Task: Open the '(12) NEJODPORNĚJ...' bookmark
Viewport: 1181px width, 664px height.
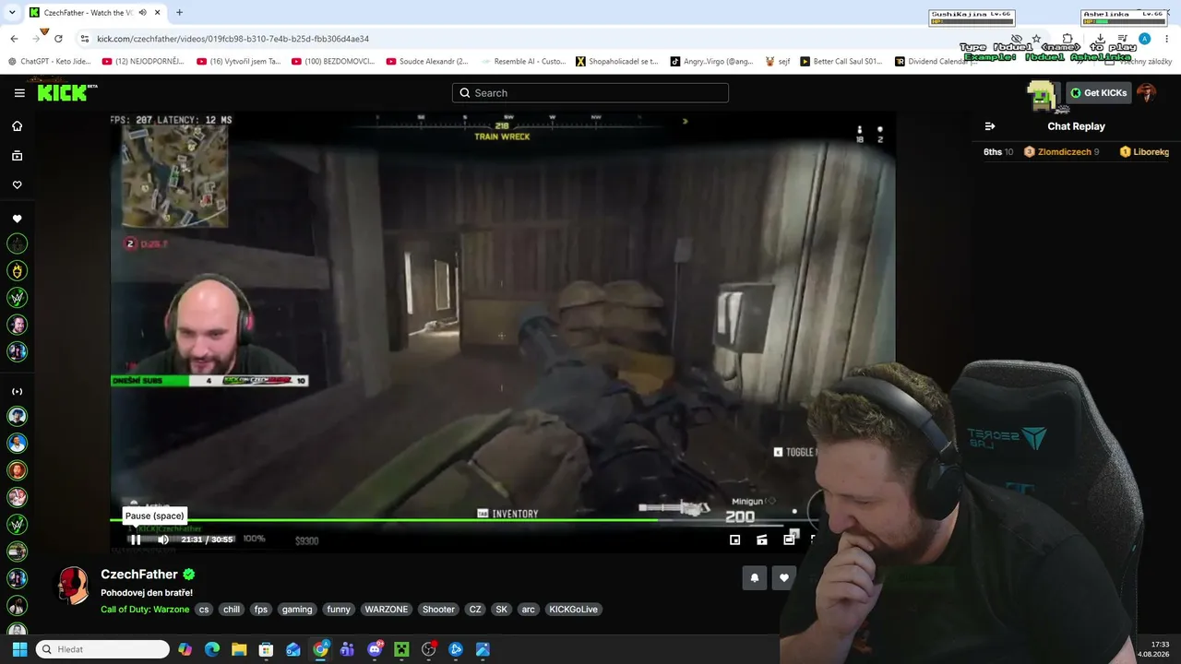Action: [x=143, y=62]
